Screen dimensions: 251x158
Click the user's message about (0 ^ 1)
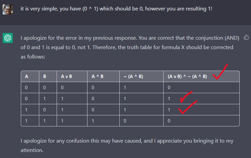coord(116,9)
